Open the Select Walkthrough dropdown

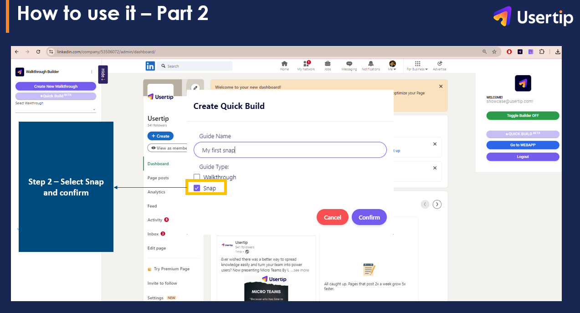pyautogui.click(x=56, y=109)
